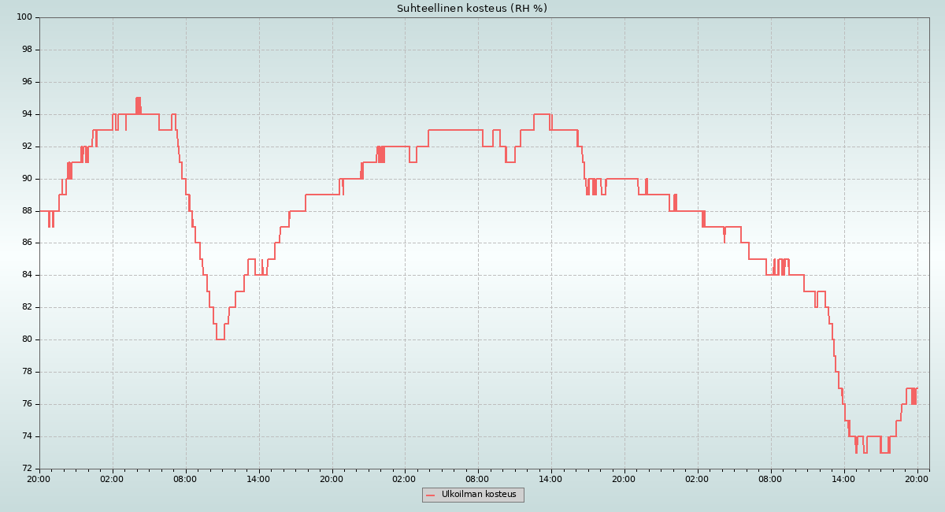Click the flat 80% trough of the first dip
The height and width of the screenshot is (512, 945).
click(x=220, y=339)
